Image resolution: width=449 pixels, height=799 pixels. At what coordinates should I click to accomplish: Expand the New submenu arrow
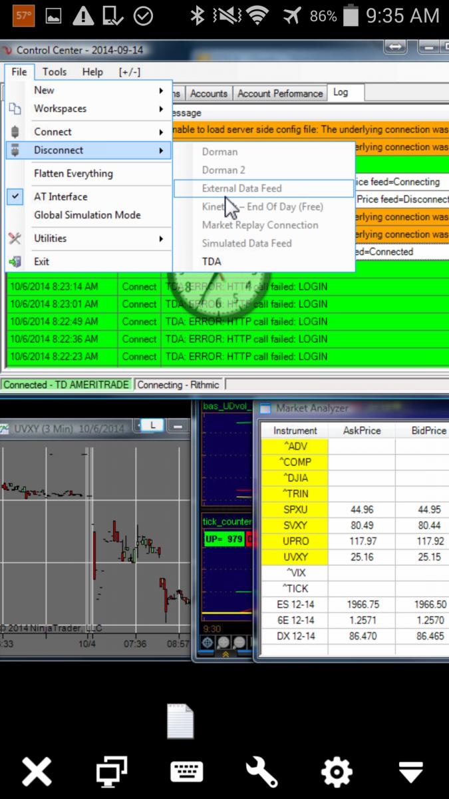click(161, 91)
